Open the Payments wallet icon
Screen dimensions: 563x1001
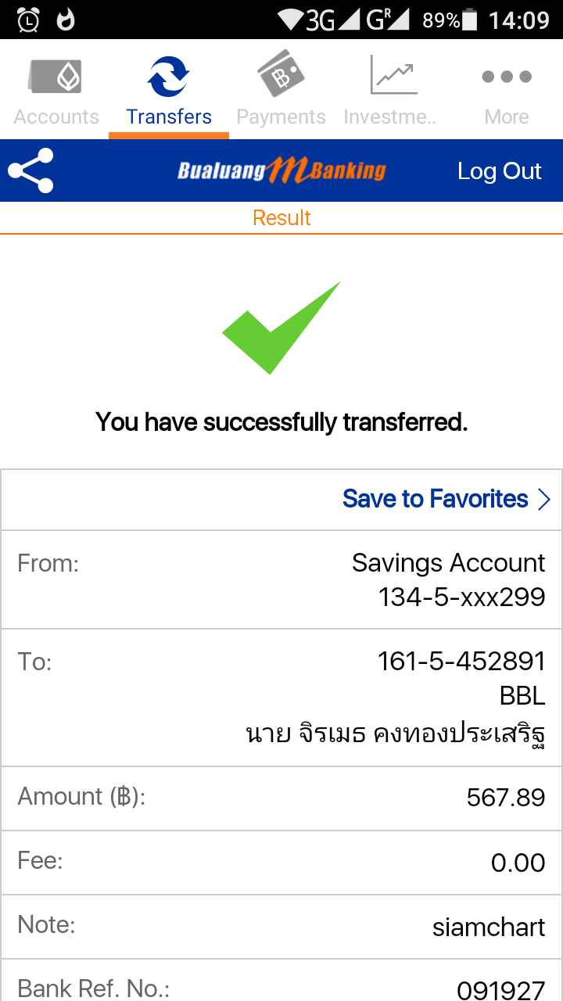point(281,75)
